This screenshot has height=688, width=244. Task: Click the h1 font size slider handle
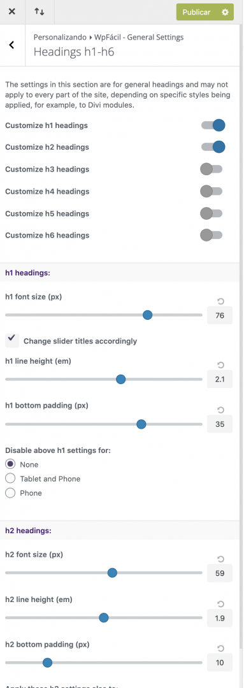coord(147,315)
